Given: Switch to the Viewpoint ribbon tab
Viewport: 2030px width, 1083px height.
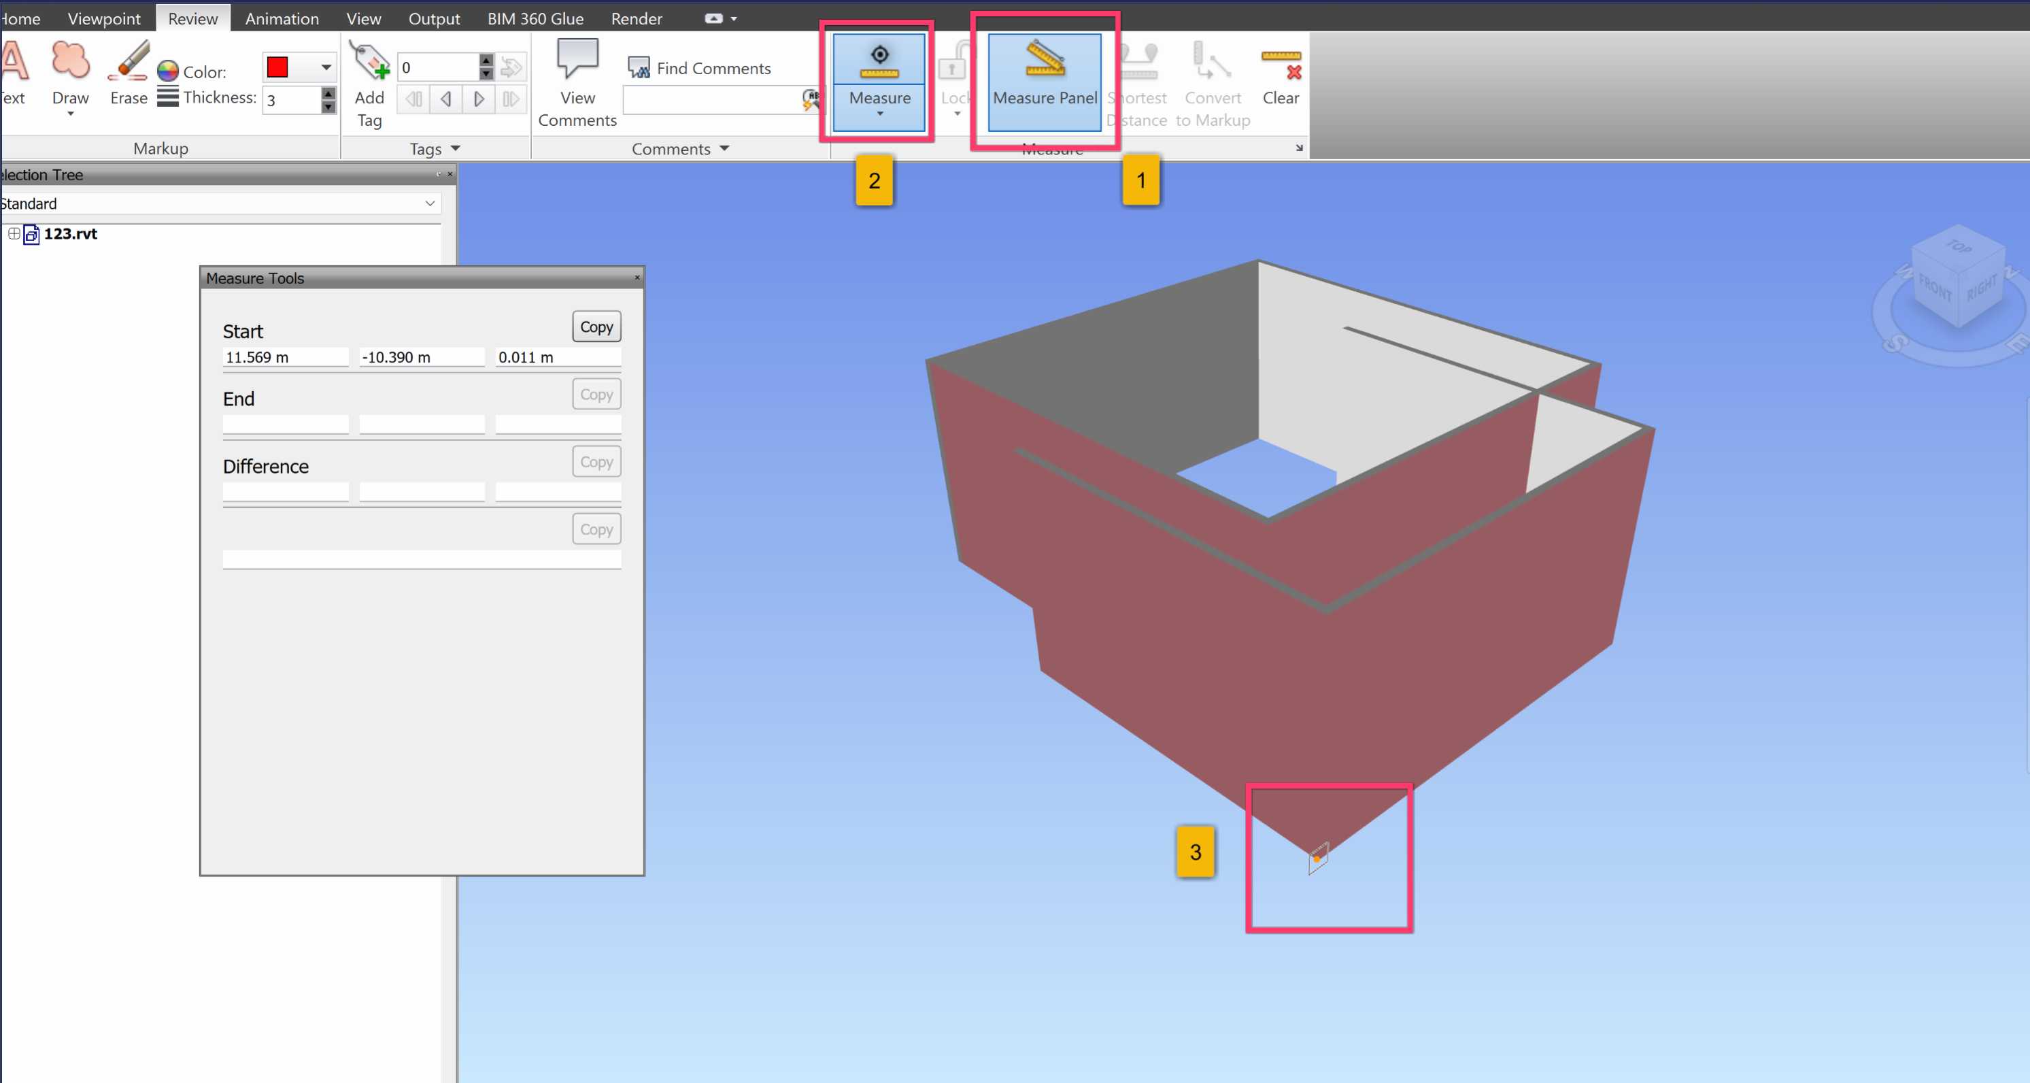Looking at the screenshot, I should [x=104, y=18].
